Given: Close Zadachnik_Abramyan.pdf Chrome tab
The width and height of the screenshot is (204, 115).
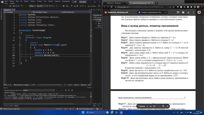Looking at the screenshot, I should coord(152,3).
